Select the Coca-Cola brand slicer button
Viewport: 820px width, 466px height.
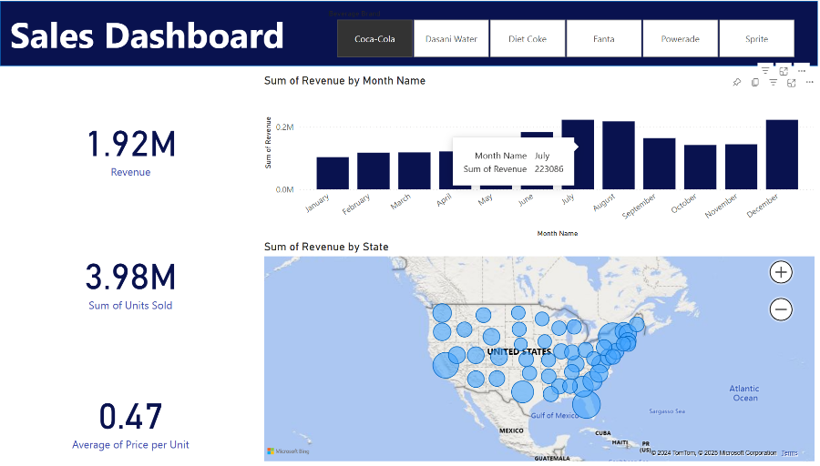(x=375, y=38)
